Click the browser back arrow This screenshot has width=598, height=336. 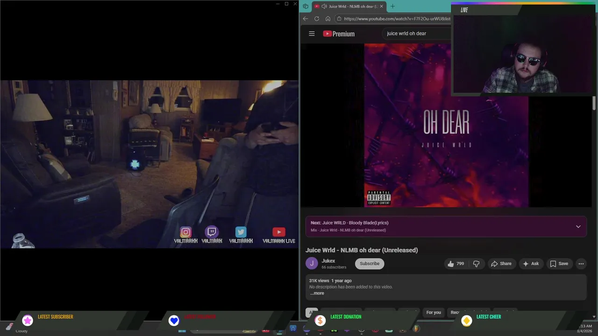(x=306, y=19)
